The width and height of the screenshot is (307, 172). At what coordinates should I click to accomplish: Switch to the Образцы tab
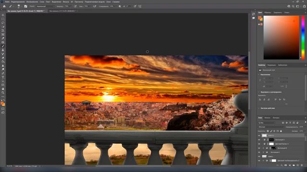[268, 12]
